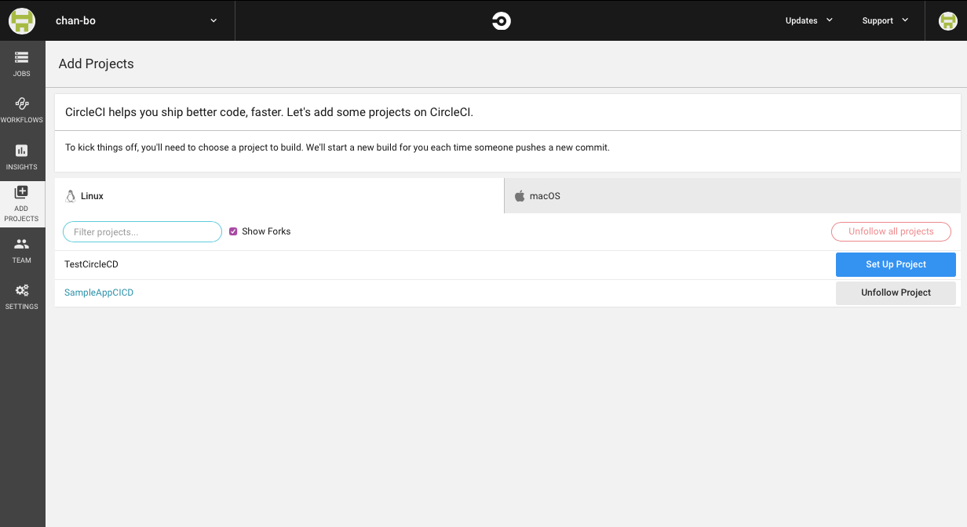Click the CircleCI logo in header

coord(501,21)
